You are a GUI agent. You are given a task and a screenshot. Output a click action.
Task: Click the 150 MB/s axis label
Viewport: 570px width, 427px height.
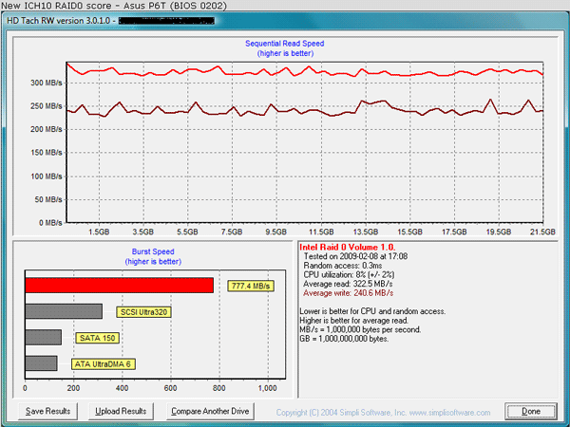pos(47,153)
